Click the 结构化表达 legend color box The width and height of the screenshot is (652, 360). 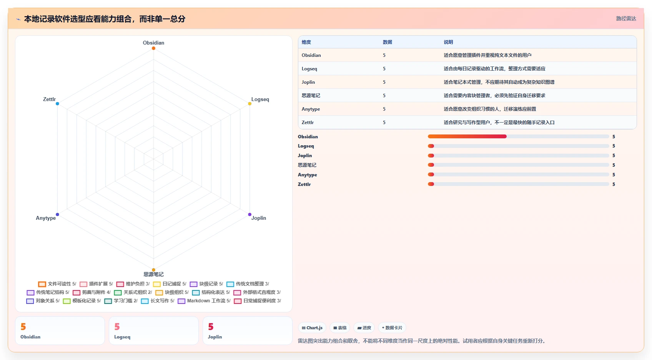(196, 293)
